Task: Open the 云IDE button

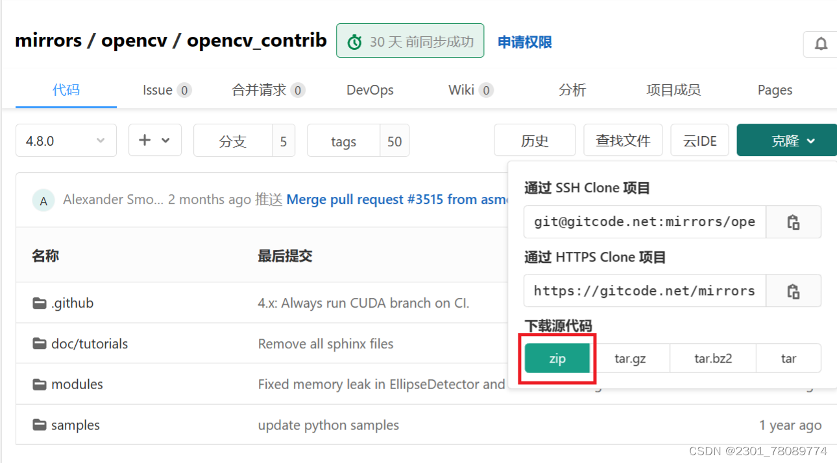Action: tap(699, 140)
